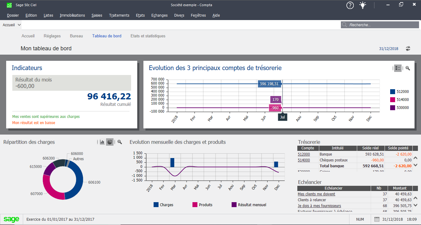Switch to the Bureau tab

(x=76, y=36)
